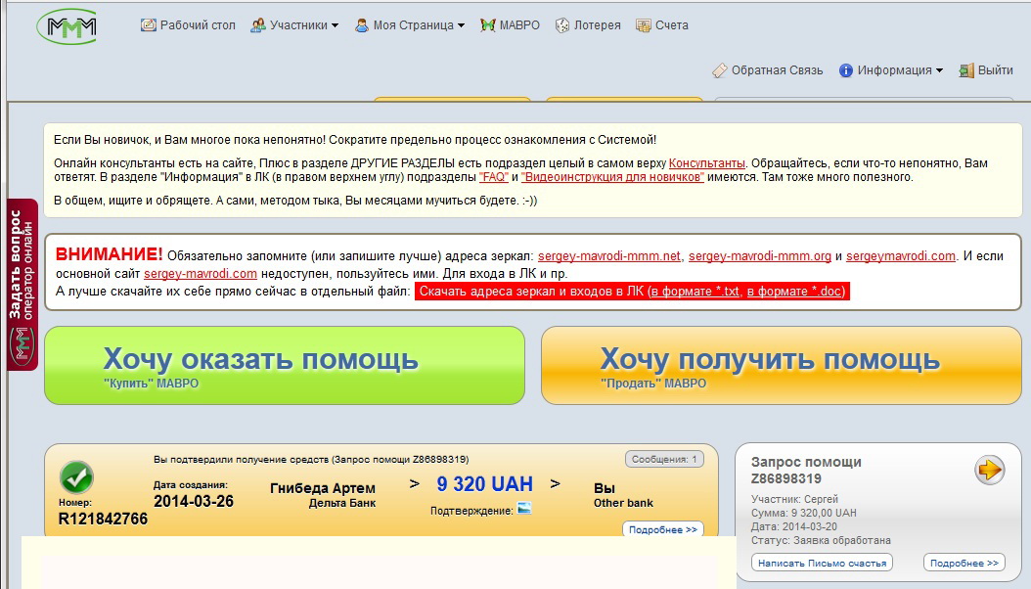The height and width of the screenshot is (589, 1031).
Task: Open the "FAQ" link
Action: coord(494,177)
